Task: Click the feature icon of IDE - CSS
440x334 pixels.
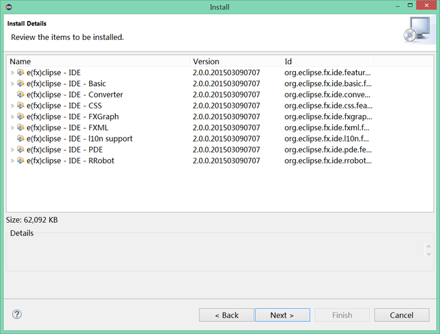Action: [x=20, y=106]
